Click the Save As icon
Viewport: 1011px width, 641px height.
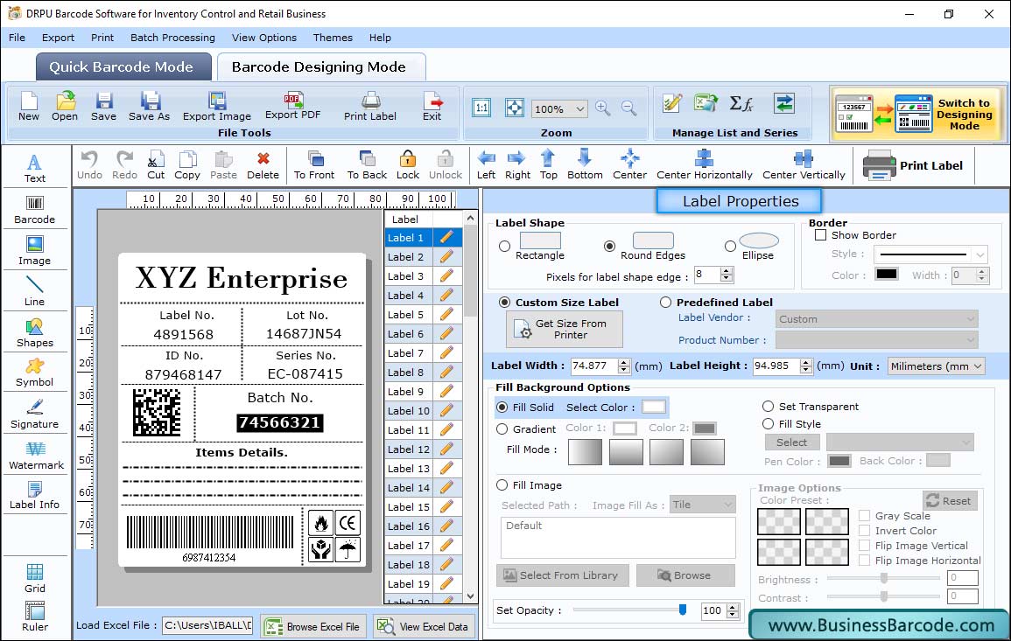point(149,107)
